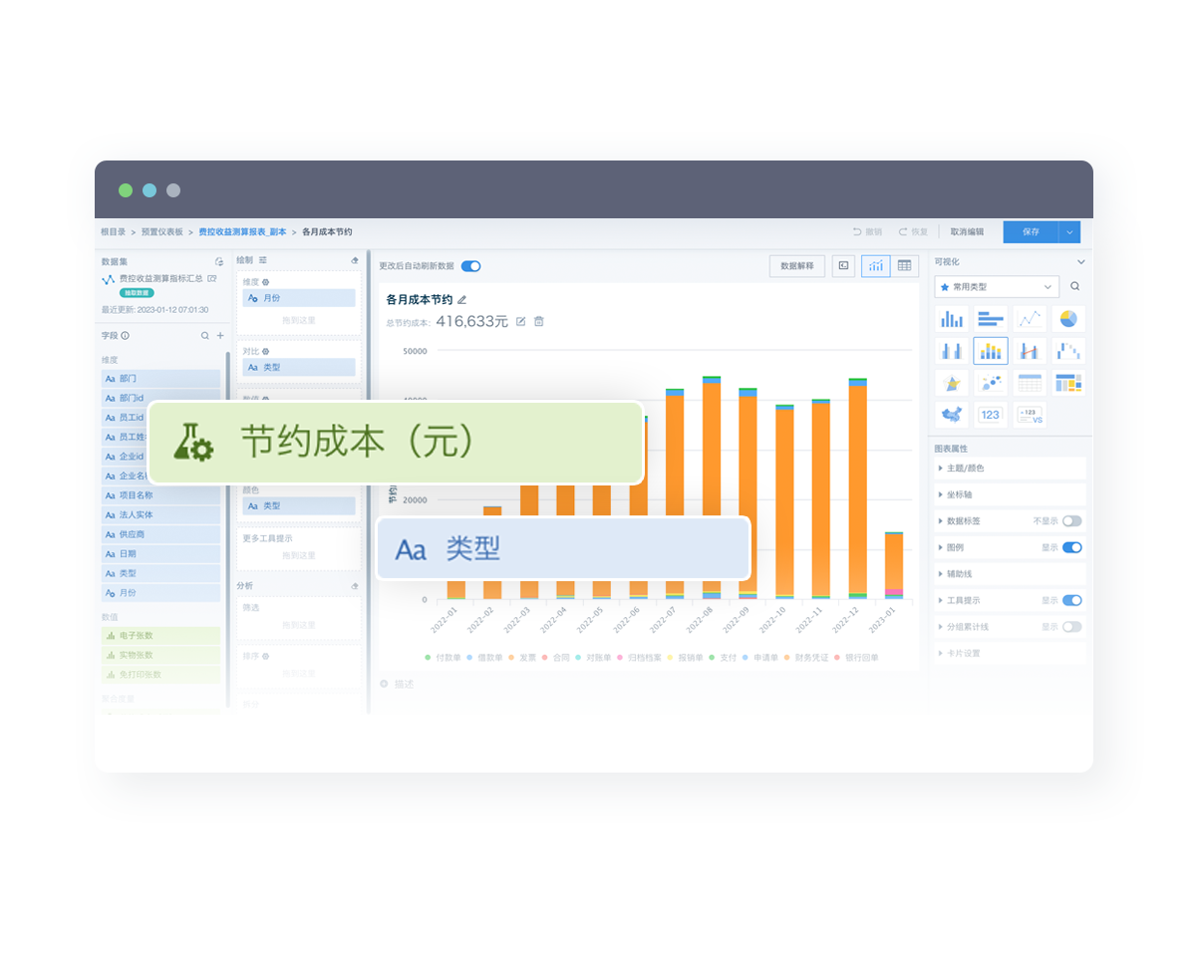Click the 类型 pill in 对比 shelf
The height and width of the screenshot is (957, 1196).
[x=299, y=368]
